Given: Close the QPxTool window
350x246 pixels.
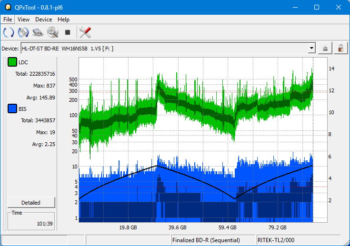Looking at the screenshot, I should (x=339, y=7).
